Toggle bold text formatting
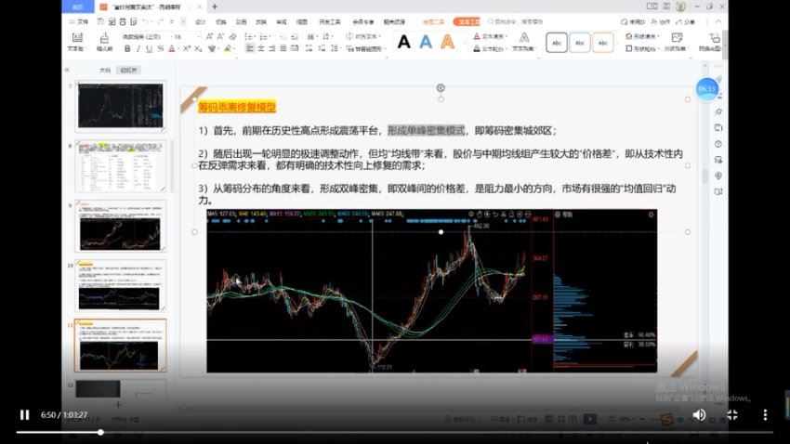Viewport: 790px width, 444px height. tap(127, 49)
